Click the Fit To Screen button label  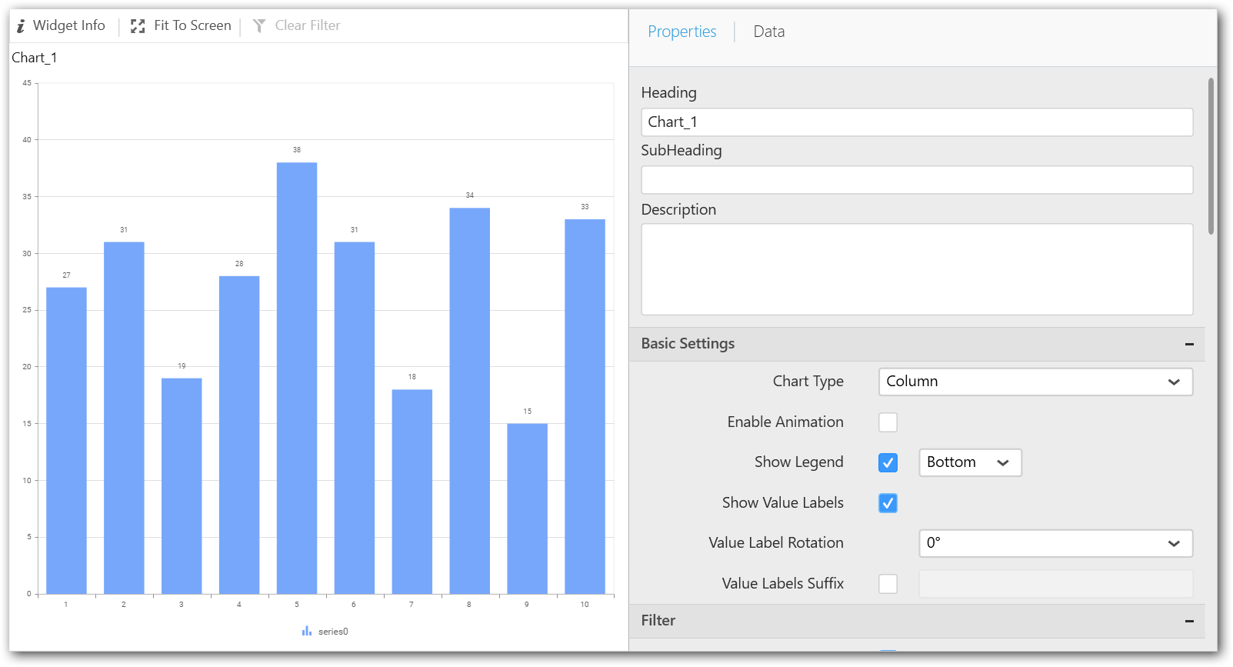coord(192,25)
